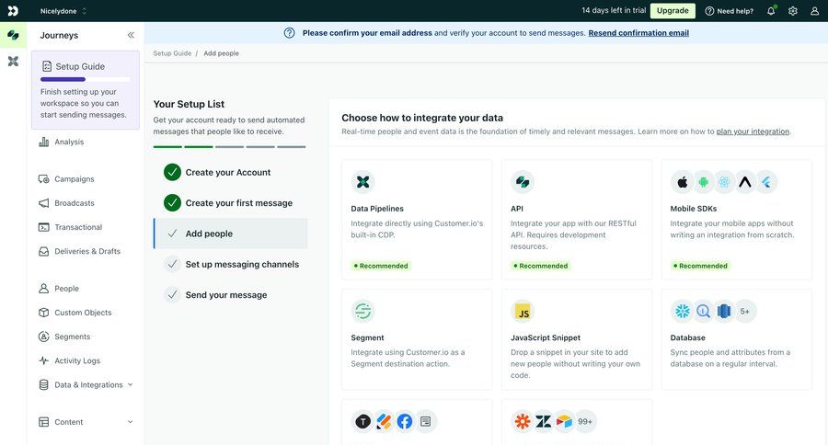Click the Recommended badge on Mobile SDKs card
This screenshot has height=445, width=828.
[700, 266]
